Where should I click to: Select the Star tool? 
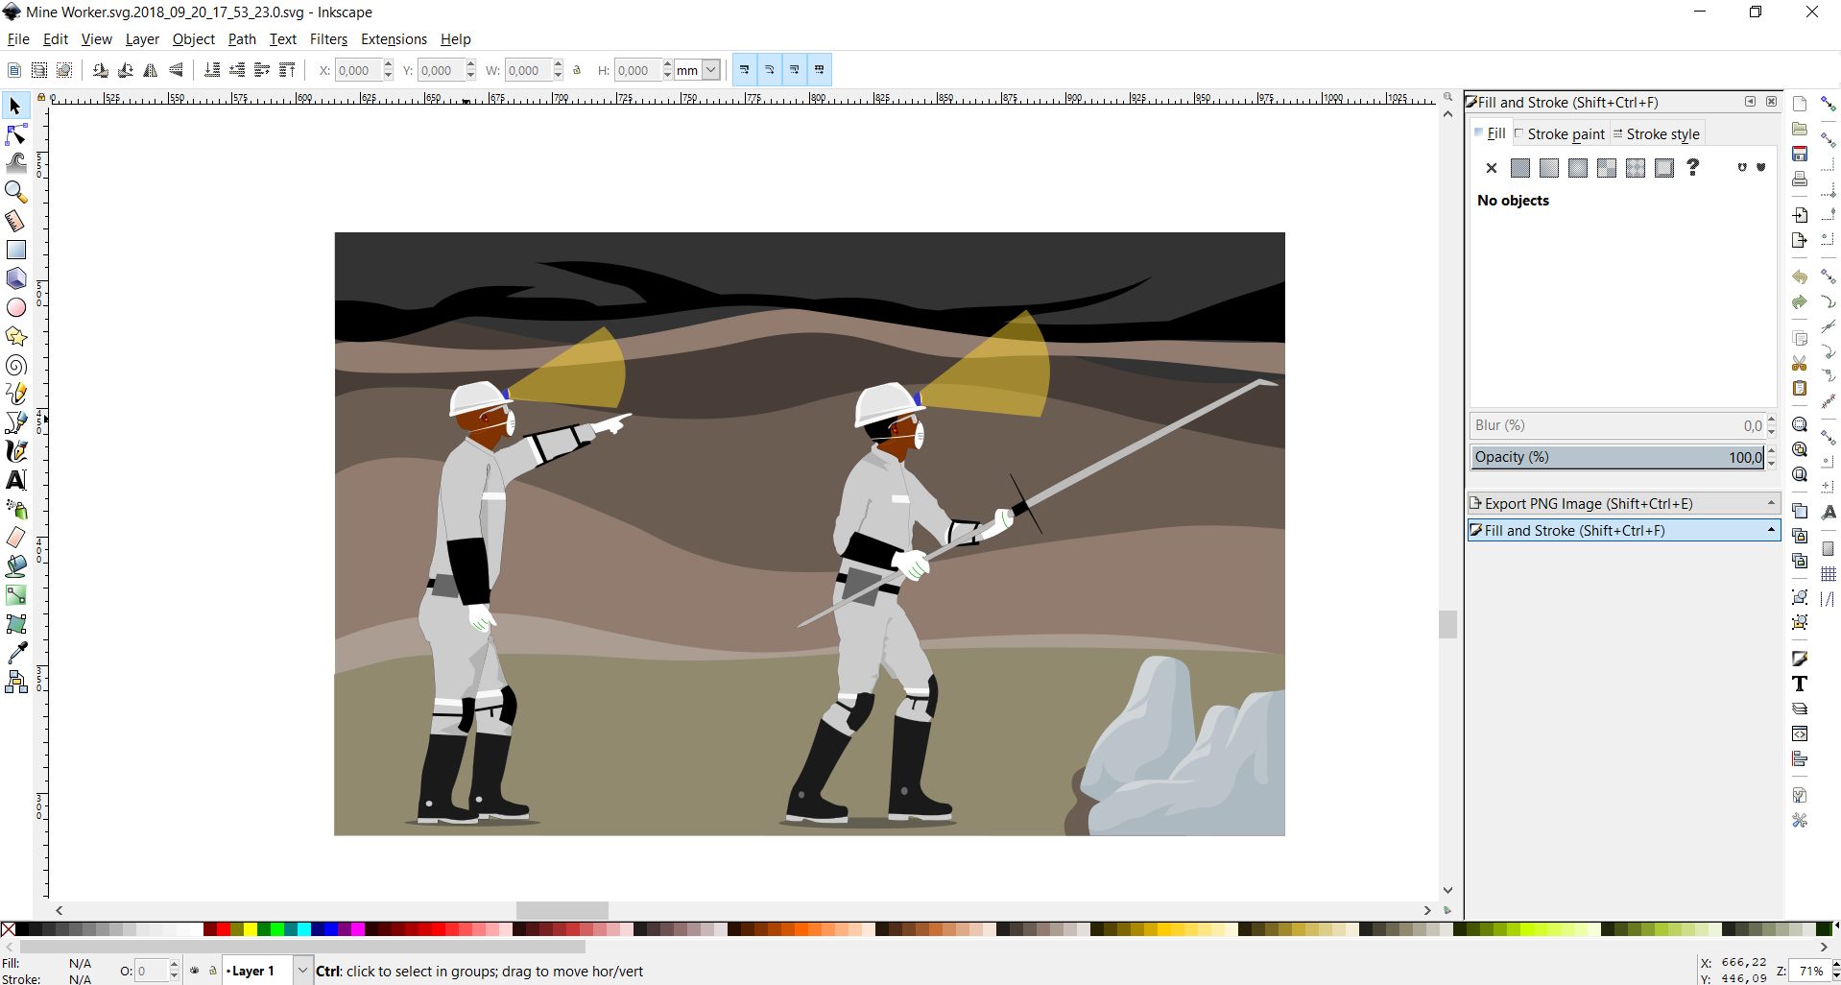click(15, 336)
